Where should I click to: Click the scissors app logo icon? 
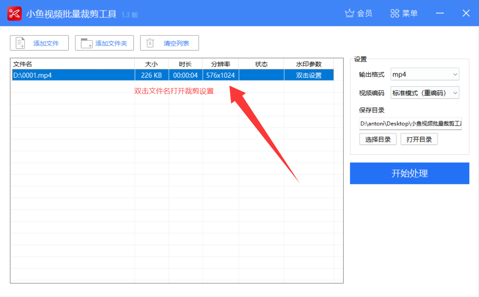pos(14,13)
